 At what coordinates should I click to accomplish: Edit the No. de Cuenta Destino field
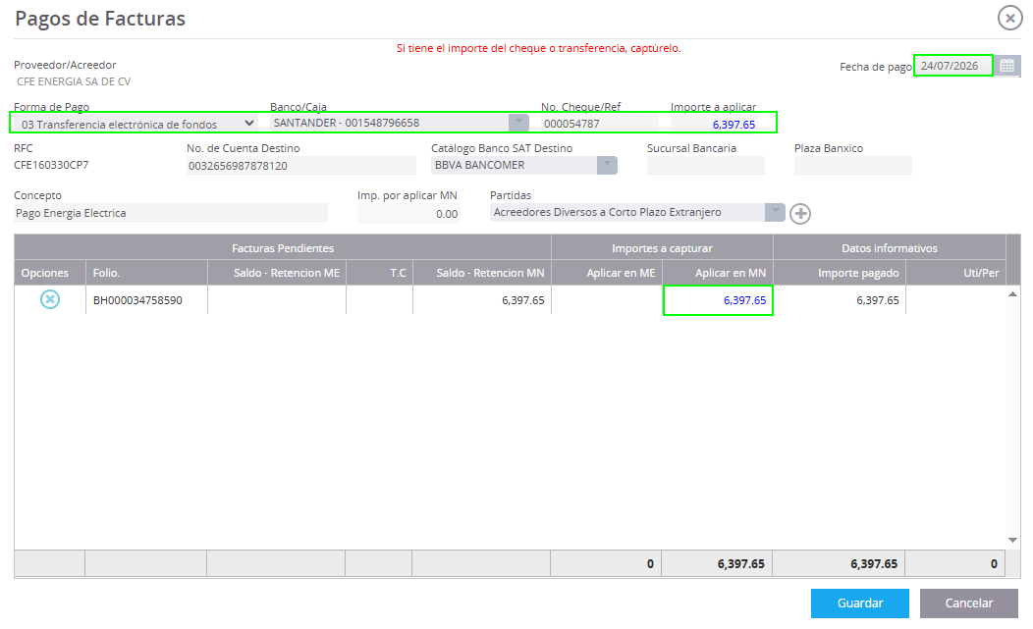301,165
